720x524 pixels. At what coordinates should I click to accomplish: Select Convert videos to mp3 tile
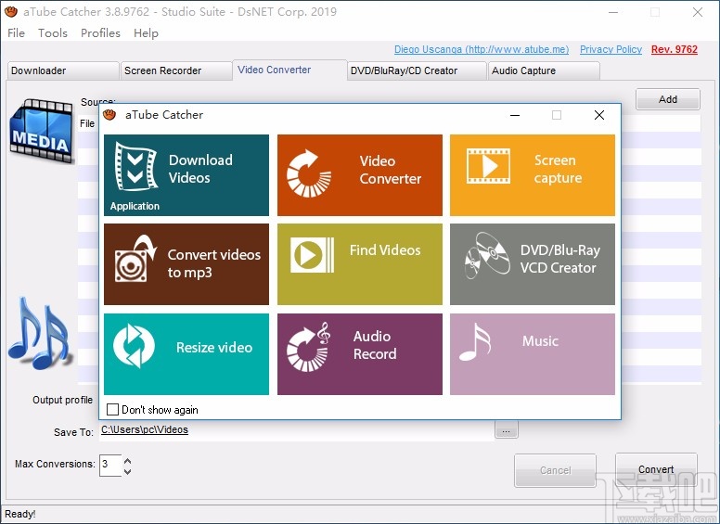(x=186, y=264)
